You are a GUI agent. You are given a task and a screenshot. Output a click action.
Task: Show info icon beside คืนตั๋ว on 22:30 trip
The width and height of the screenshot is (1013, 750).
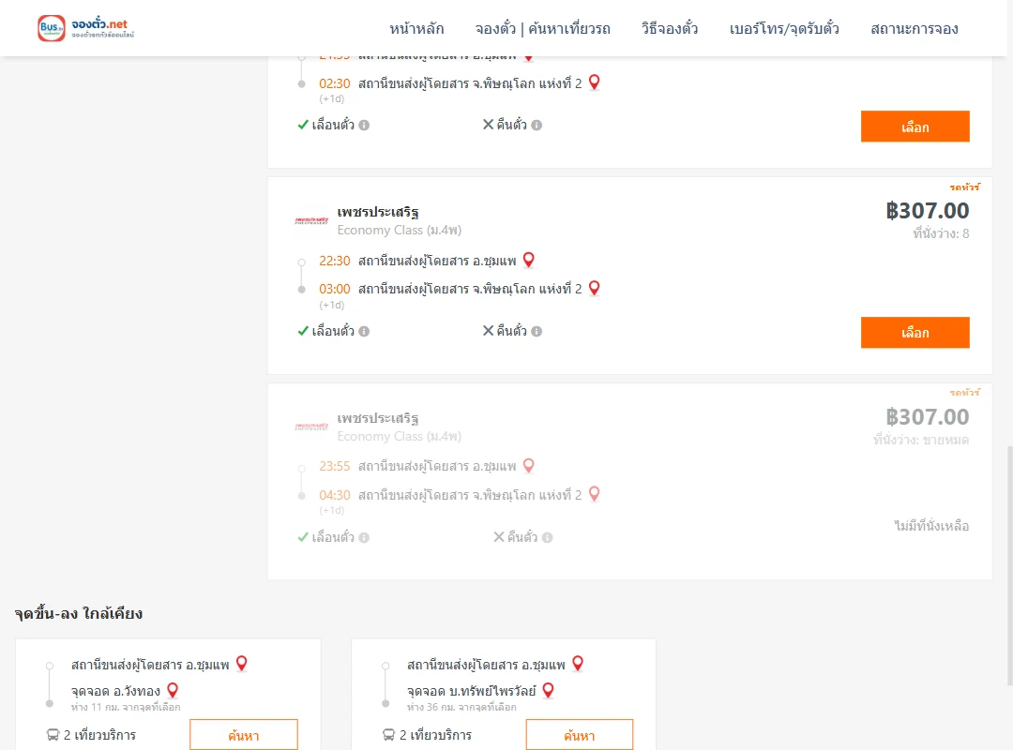(537, 331)
